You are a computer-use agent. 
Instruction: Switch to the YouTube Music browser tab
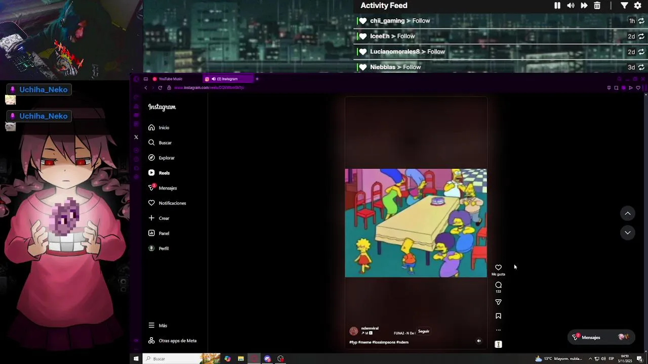[x=171, y=79]
